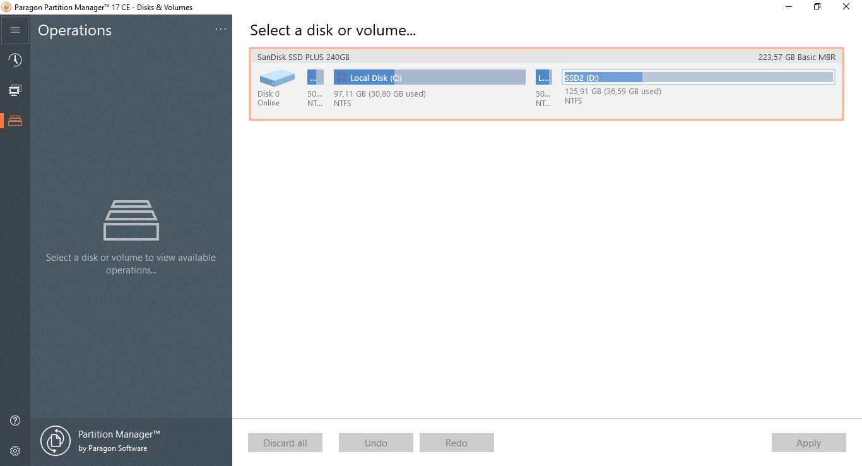Click the SanDisk SSD PLUS 240GB header
Viewport: 862px width, 466px height.
[x=304, y=57]
